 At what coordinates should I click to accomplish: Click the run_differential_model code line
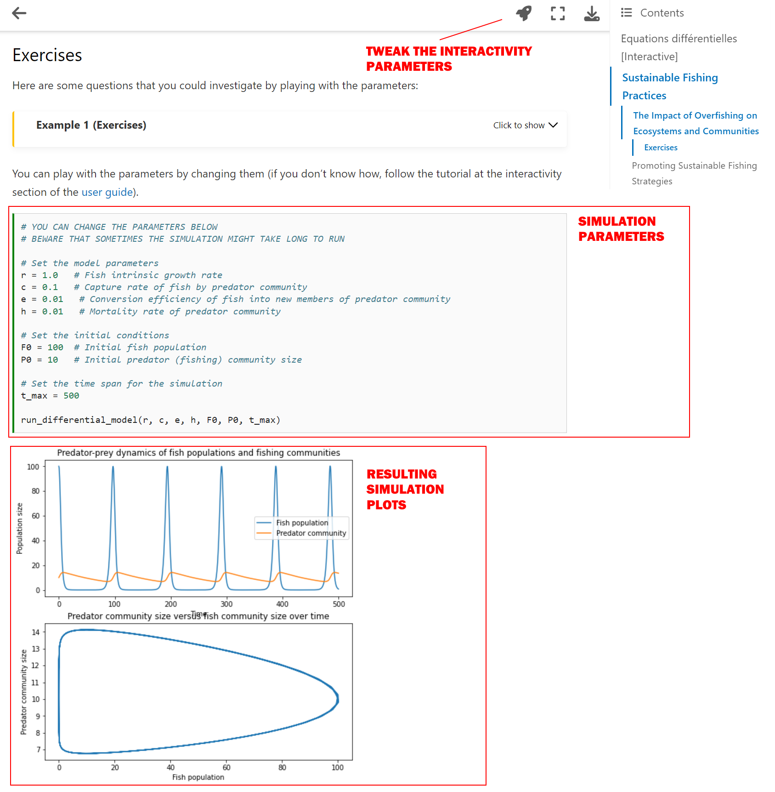point(150,420)
